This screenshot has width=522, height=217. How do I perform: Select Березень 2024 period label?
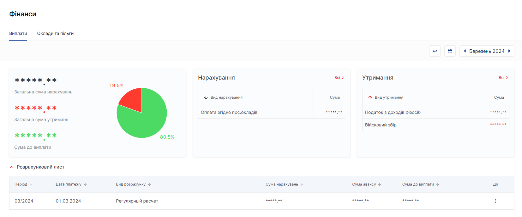(487, 51)
